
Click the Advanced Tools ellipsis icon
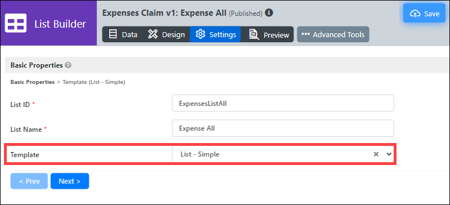(306, 34)
